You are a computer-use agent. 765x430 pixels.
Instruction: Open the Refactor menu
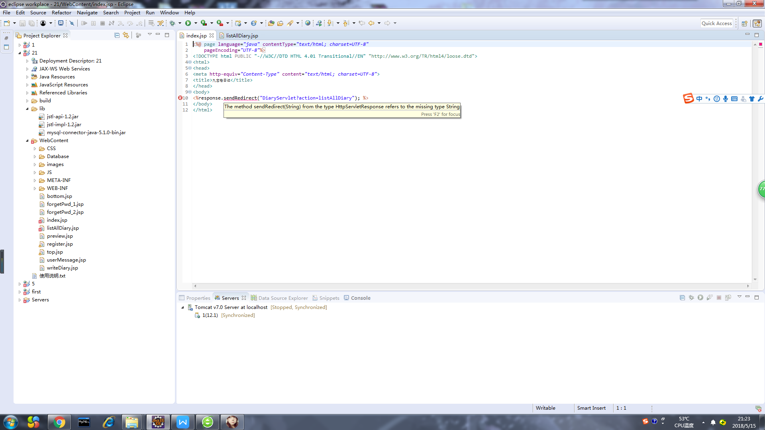(x=61, y=13)
